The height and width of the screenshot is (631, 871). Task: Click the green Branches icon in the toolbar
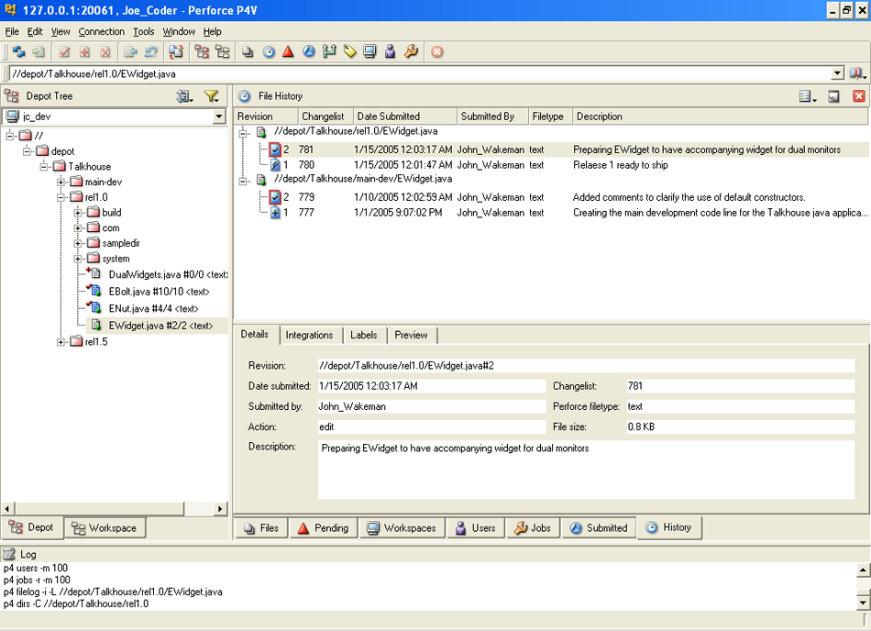329,52
